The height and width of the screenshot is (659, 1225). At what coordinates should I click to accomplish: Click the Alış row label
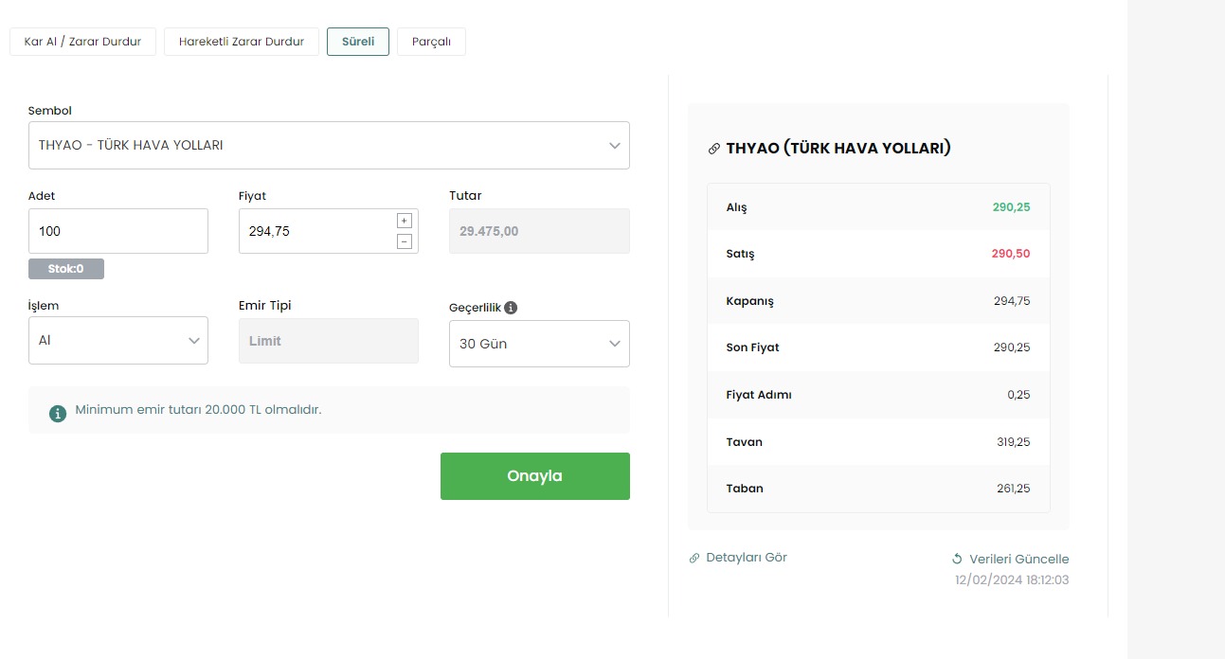(x=736, y=208)
